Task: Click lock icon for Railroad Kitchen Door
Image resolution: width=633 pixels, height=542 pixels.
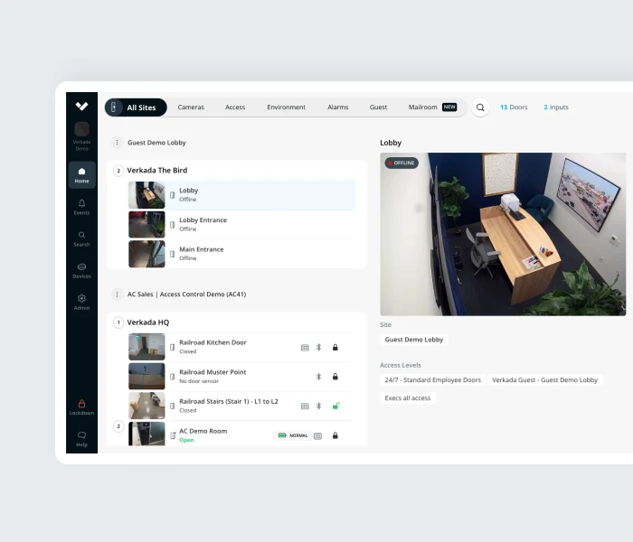Action: point(335,347)
